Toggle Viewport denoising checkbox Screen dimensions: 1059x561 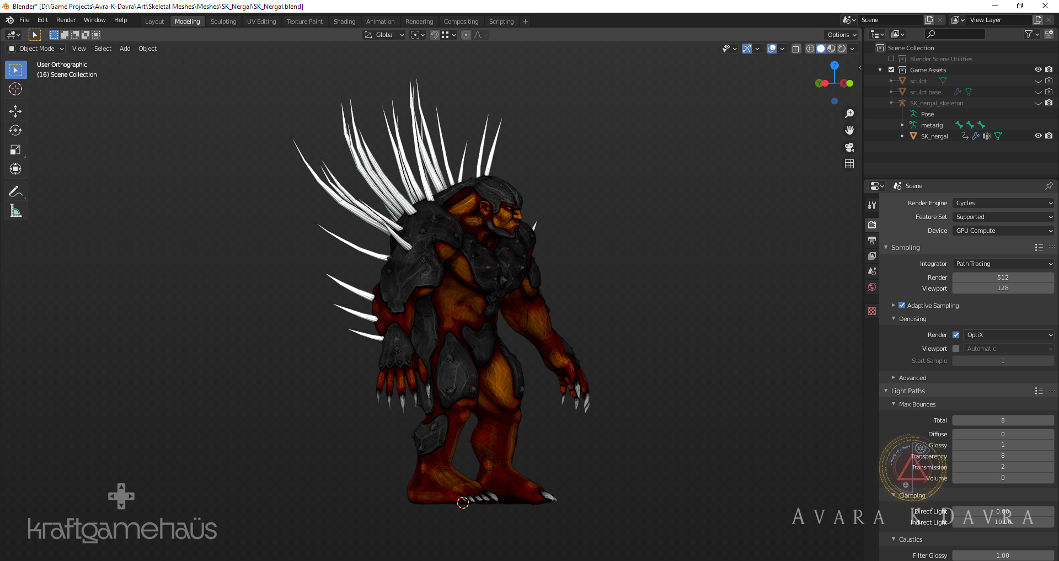click(956, 349)
